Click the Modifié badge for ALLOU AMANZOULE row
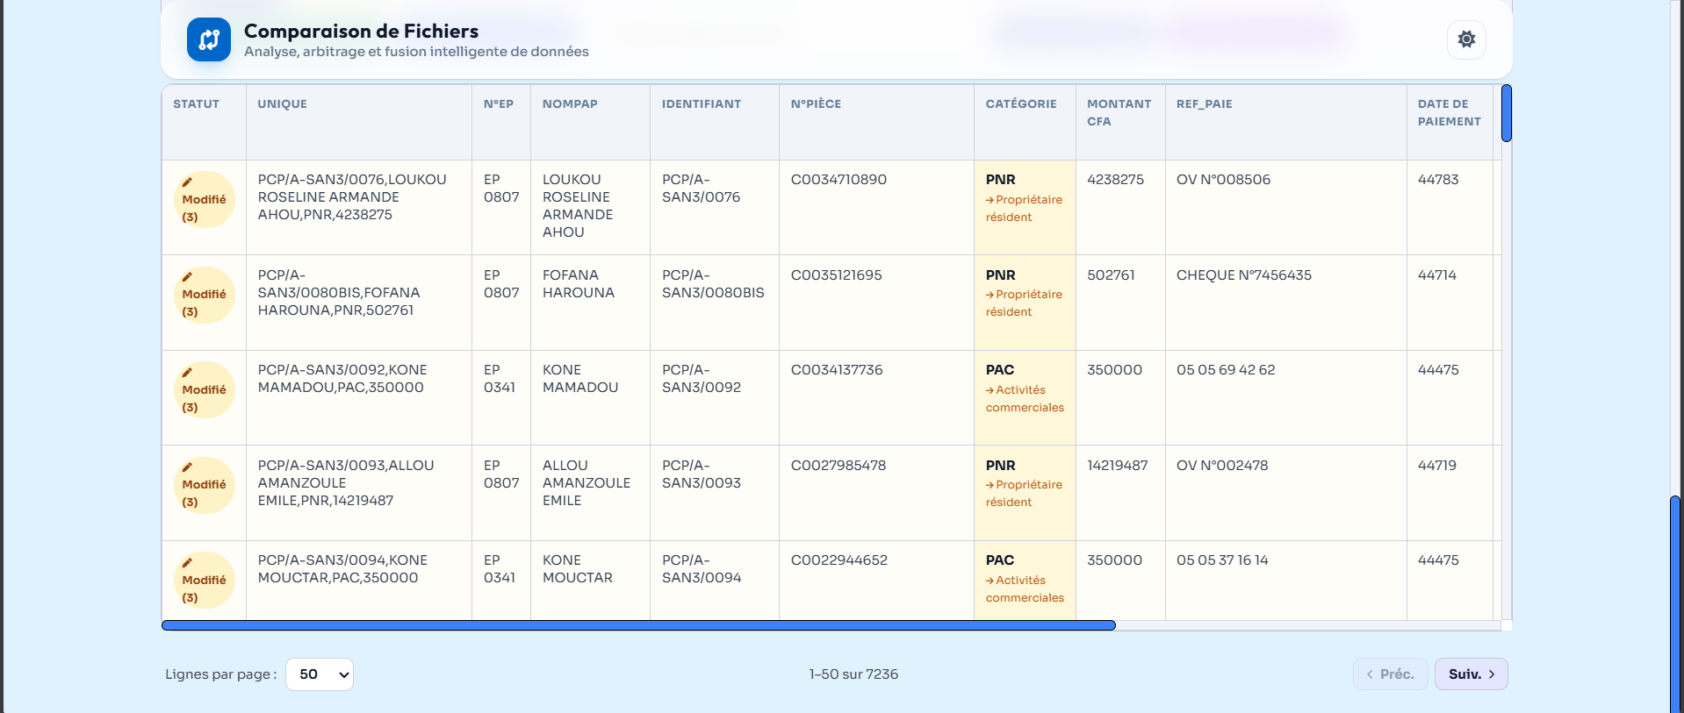Image resolution: width=1684 pixels, height=713 pixels. [204, 485]
